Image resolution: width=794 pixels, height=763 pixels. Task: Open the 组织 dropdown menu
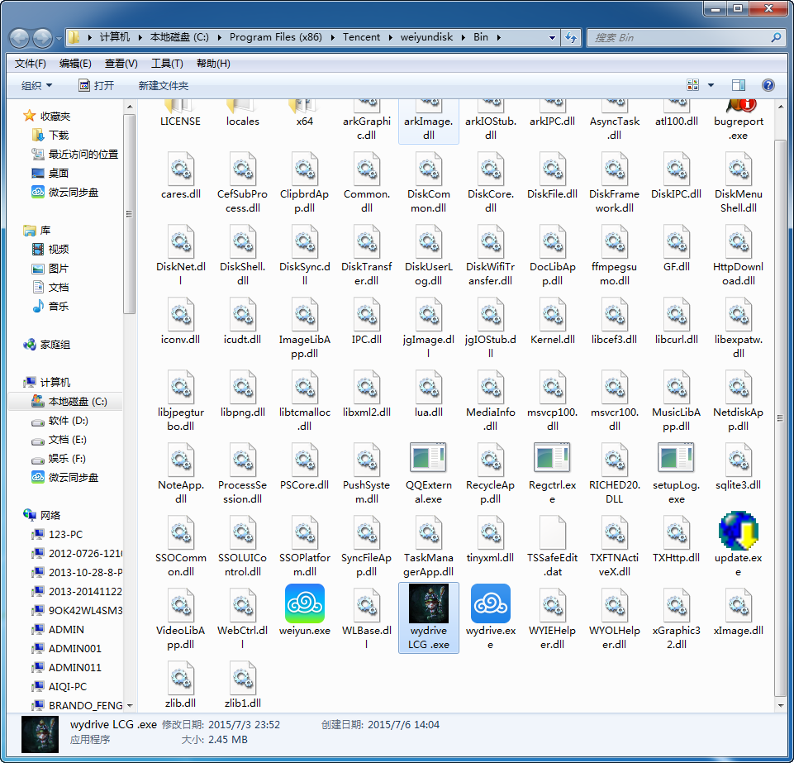pos(36,85)
